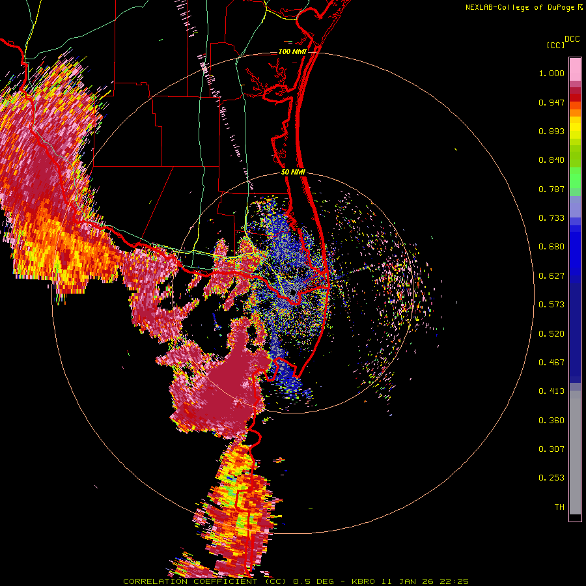Click the 0.253 scale value
The height and width of the screenshot is (586, 586).
[x=551, y=478]
